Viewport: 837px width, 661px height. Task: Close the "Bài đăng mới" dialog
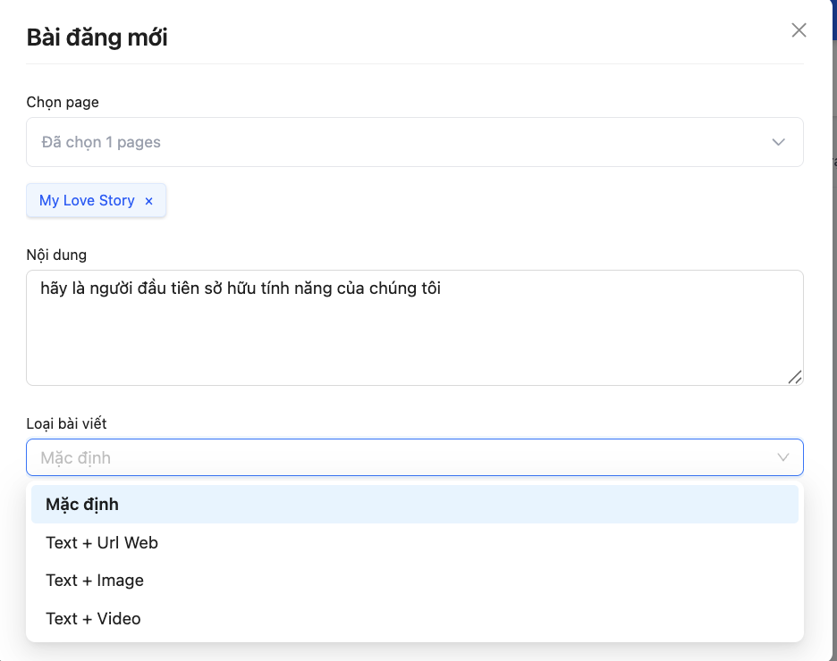point(799,30)
